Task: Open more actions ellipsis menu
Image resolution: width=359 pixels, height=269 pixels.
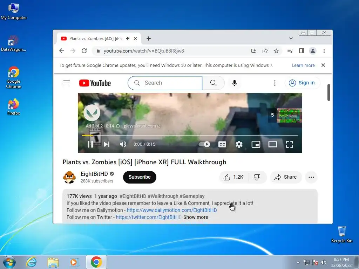Action: (x=311, y=177)
